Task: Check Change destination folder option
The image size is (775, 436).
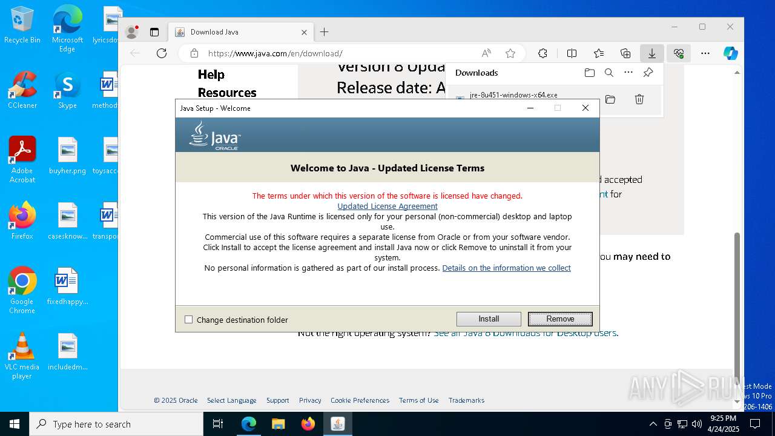Action: point(236,320)
